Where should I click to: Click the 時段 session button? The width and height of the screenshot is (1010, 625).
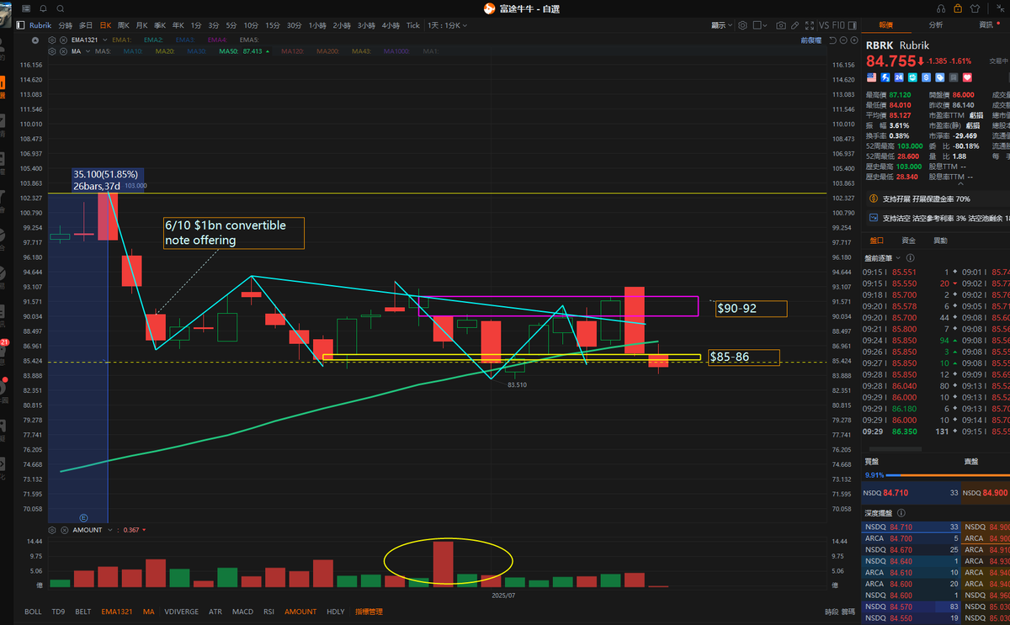pyautogui.click(x=831, y=612)
